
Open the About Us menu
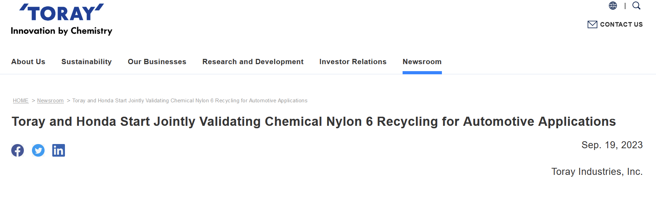click(28, 62)
